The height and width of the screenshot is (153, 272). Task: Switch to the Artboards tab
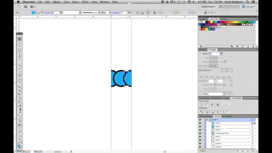[x=227, y=116]
